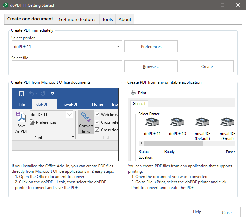Image resolution: width=246 pixels, height=222 pixels.
Task: Select the novaPDF (Email) printer icon
Action: [x=227, y=122]
